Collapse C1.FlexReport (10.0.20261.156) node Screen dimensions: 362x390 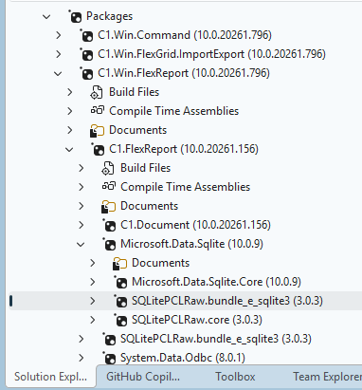tap(69, 149)
